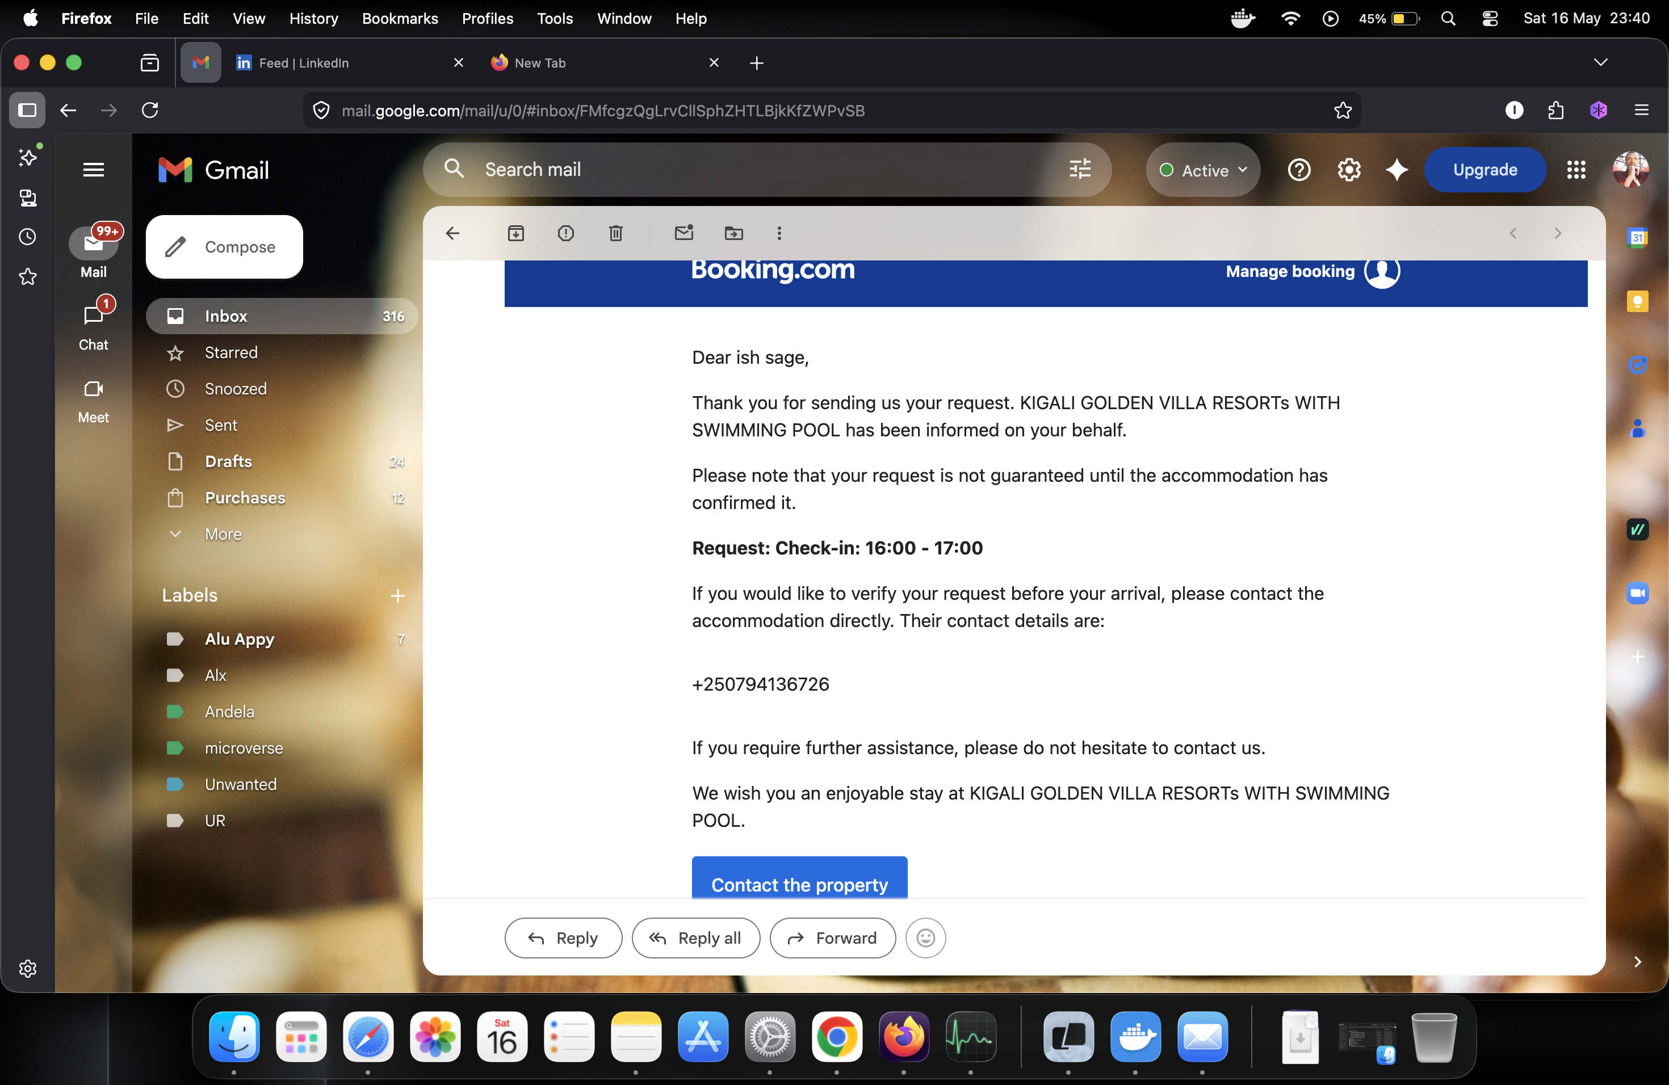
Task: Archive this email with the archive icon
Action: (x=515, y=233)
